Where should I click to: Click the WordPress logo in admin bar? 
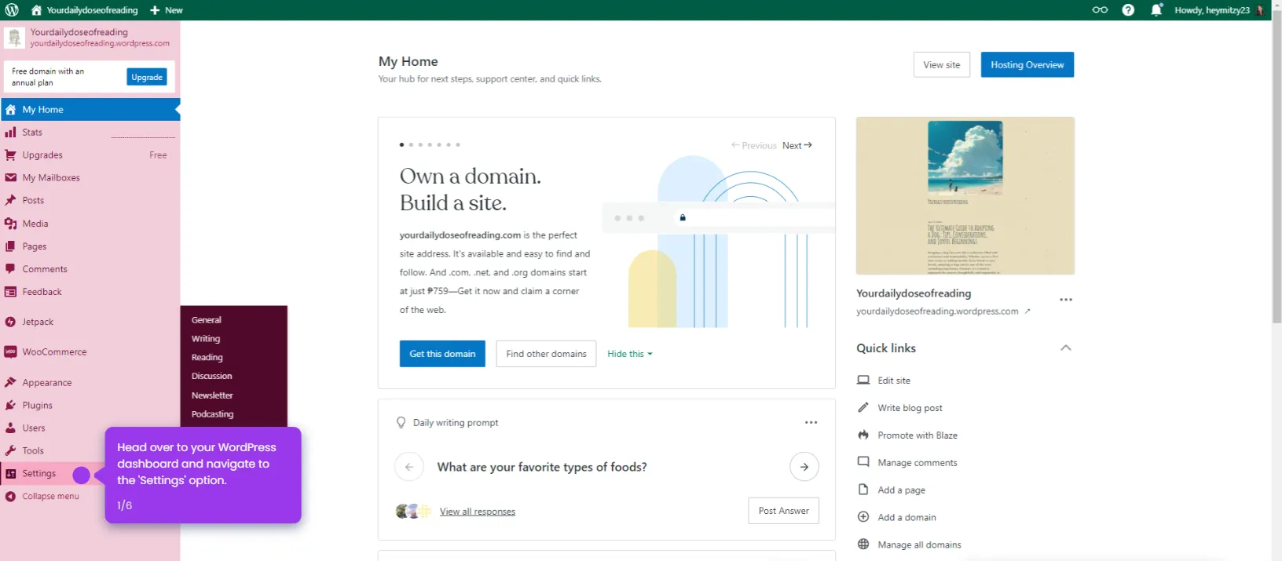(12, 10)
